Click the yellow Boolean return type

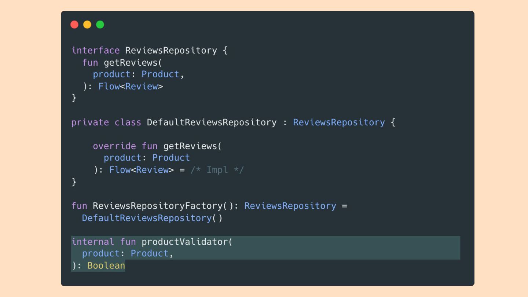pos(106,265)
